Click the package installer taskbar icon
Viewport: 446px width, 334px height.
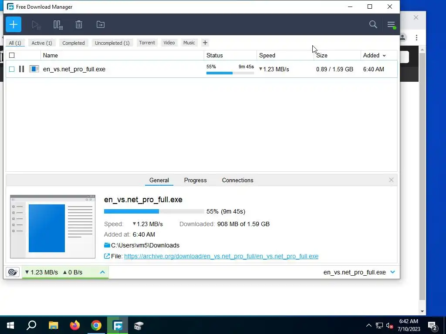pos(139,325)
